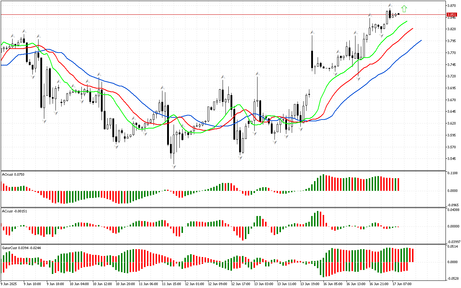Click the down fractal under the 9 Jun long wick
Viewport: 461px width, 288px height.
44,121
